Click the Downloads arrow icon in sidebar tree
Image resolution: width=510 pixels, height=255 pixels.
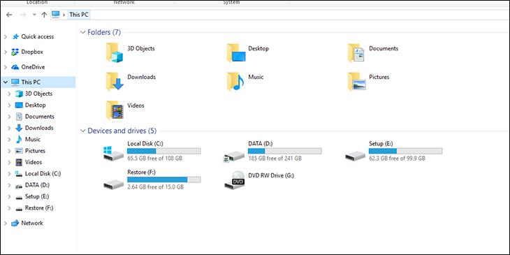click(19, 128)
